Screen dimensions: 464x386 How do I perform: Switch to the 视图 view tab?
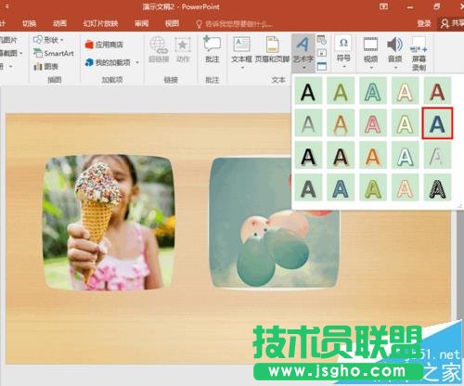pos(172,23)
